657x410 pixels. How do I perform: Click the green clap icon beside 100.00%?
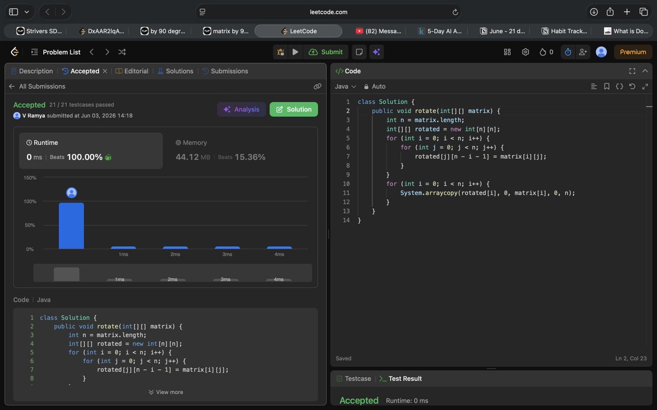108,157
